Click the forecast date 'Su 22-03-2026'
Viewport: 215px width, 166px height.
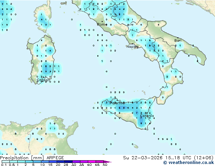coord(143,158)
